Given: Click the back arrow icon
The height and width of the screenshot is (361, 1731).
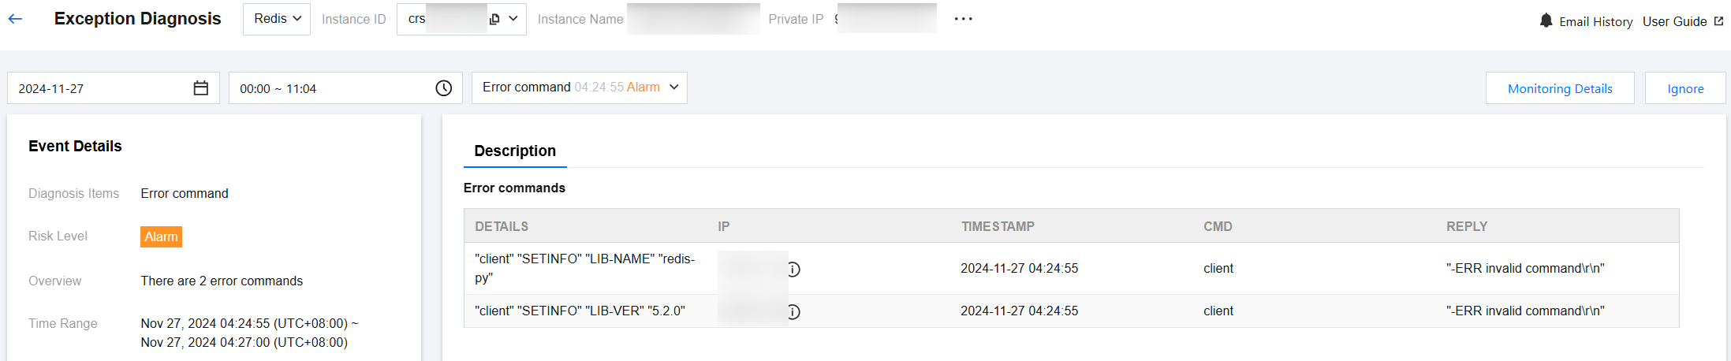Looking at the screenshot, I should click(x=15, y=19).
